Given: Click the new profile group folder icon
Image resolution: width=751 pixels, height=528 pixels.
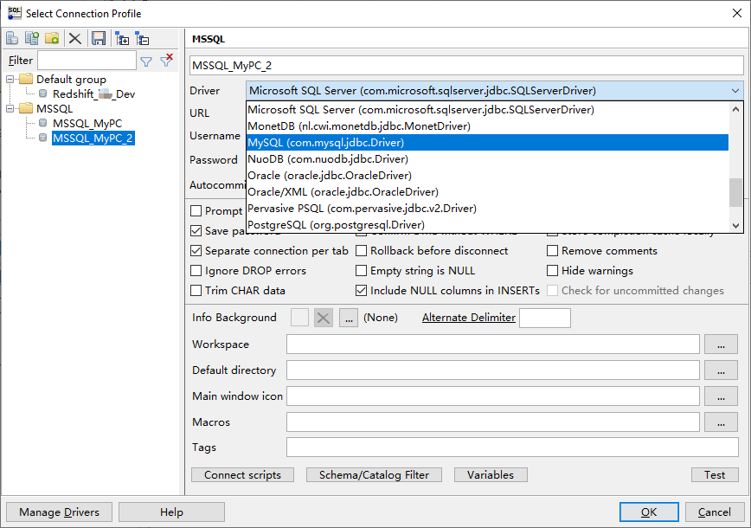Looking at the screenshot, I should point(52,38).
